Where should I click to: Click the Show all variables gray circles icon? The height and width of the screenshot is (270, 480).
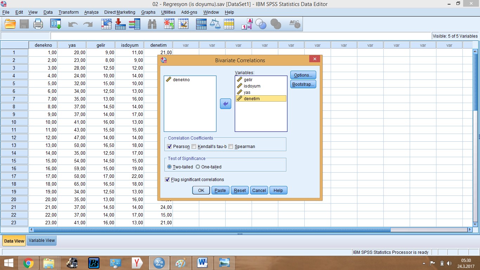(x=276, y=24)
